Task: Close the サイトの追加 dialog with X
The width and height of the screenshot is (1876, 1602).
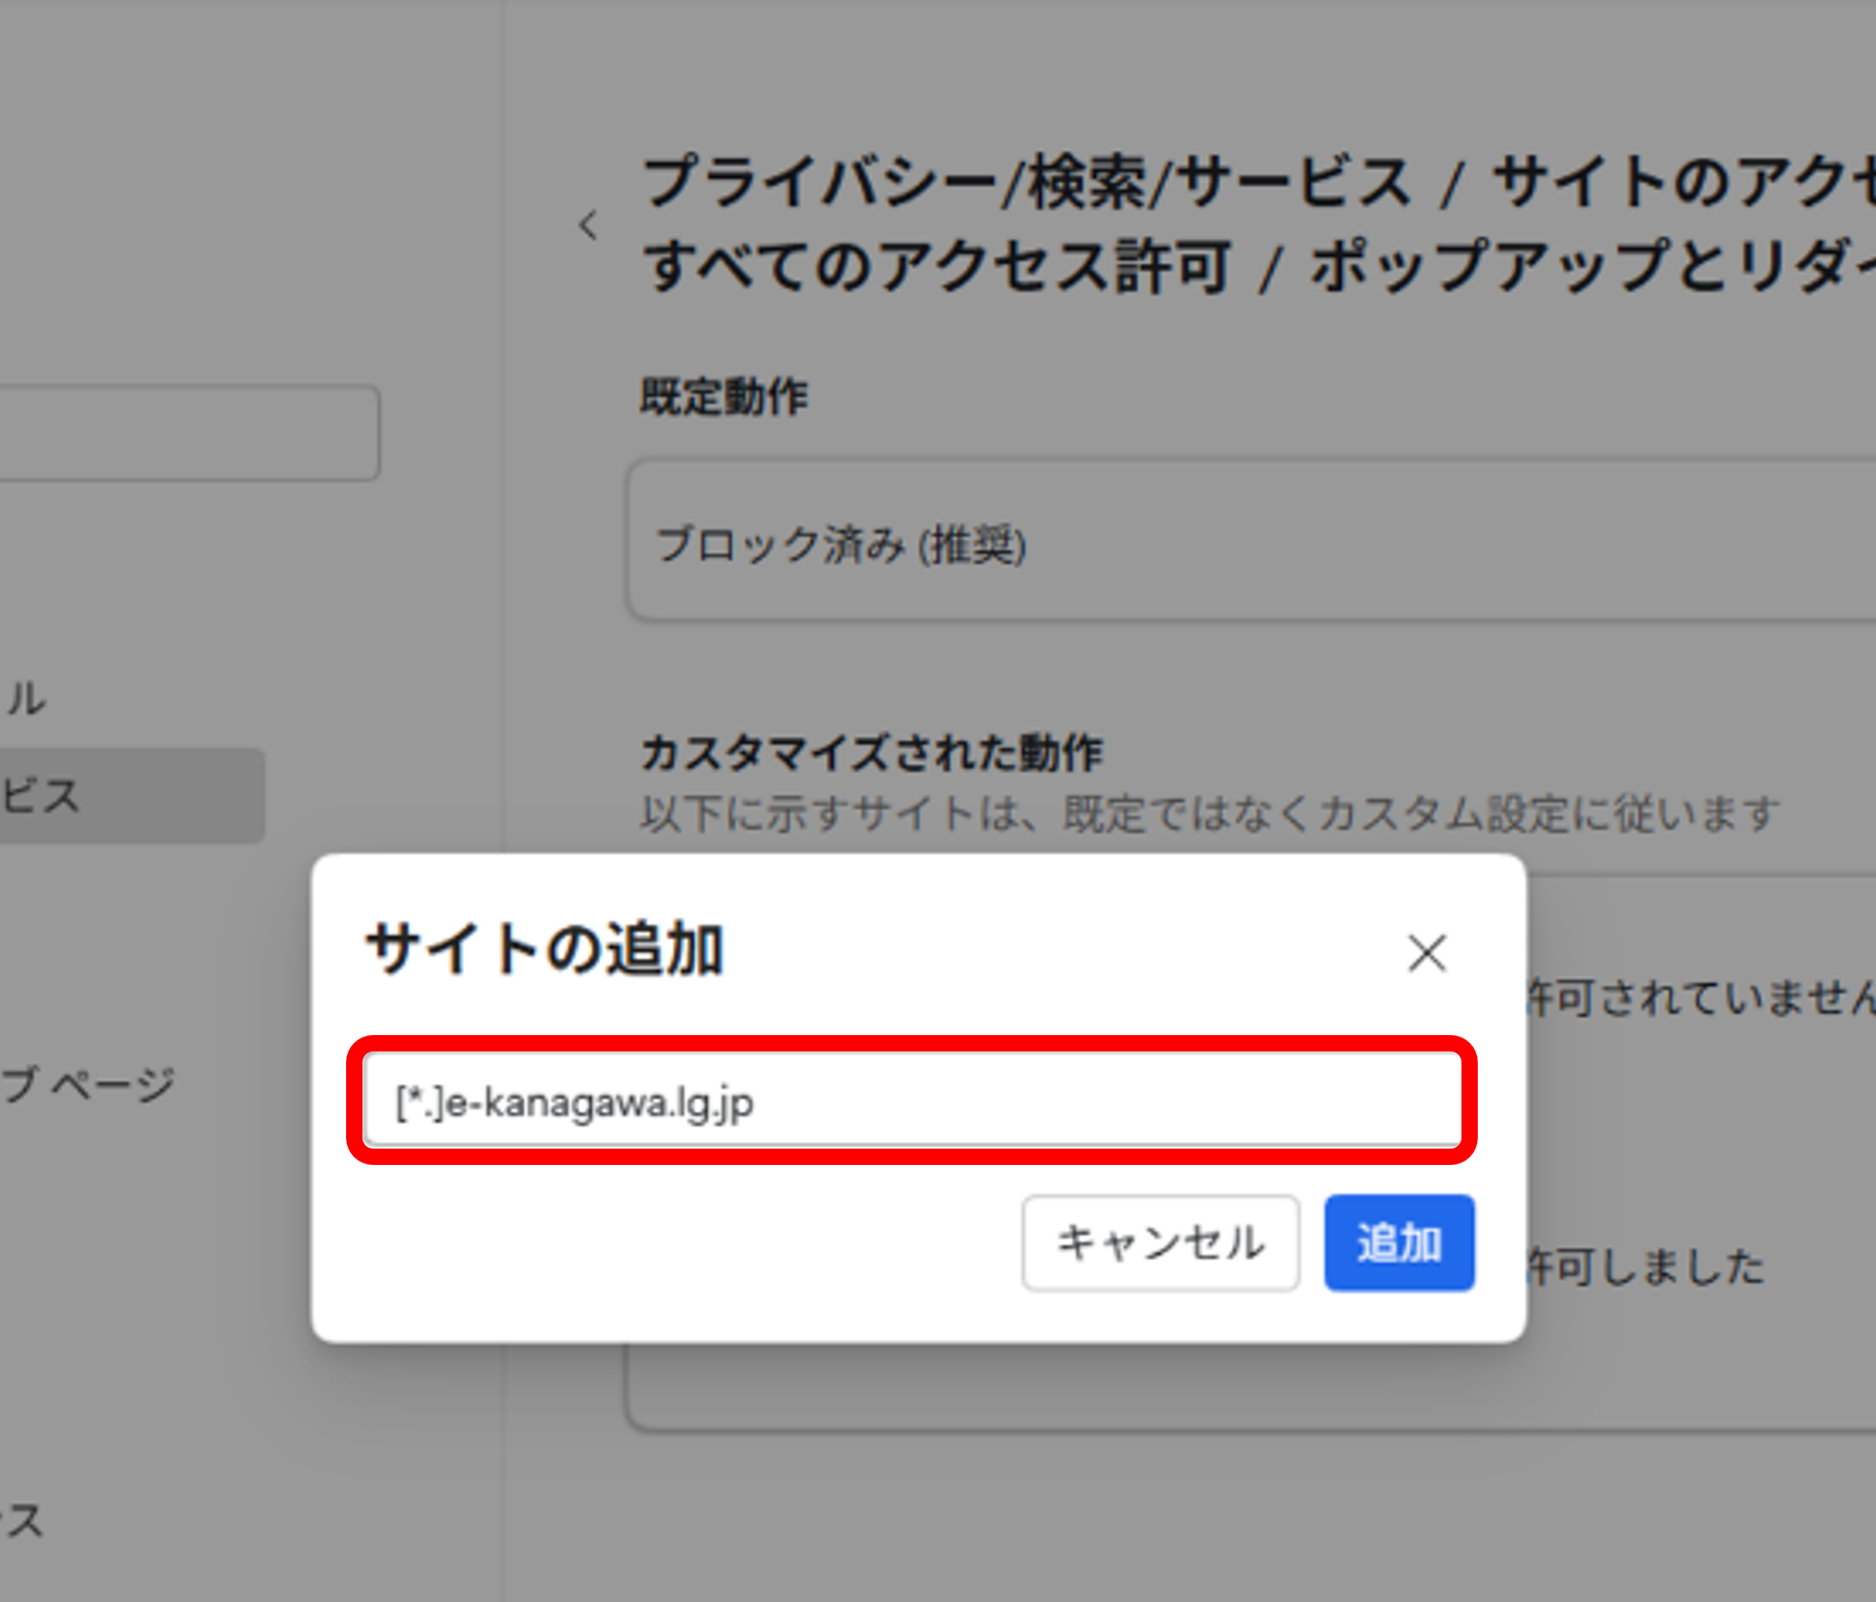Action: [x=1427, y=953]
